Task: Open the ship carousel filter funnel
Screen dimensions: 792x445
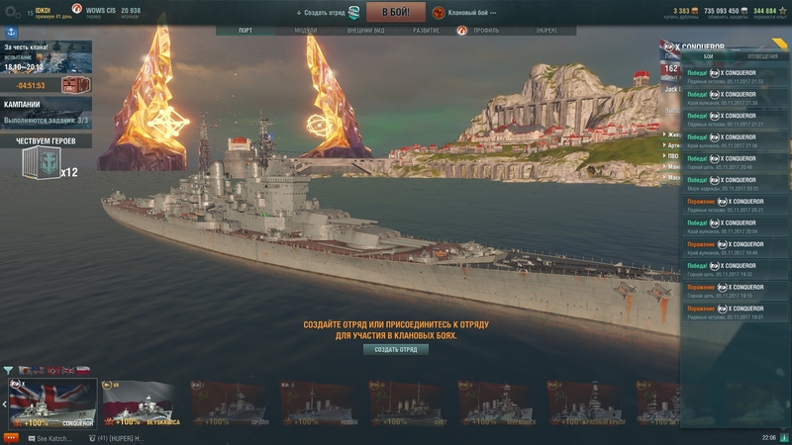Action: point(8,371)
